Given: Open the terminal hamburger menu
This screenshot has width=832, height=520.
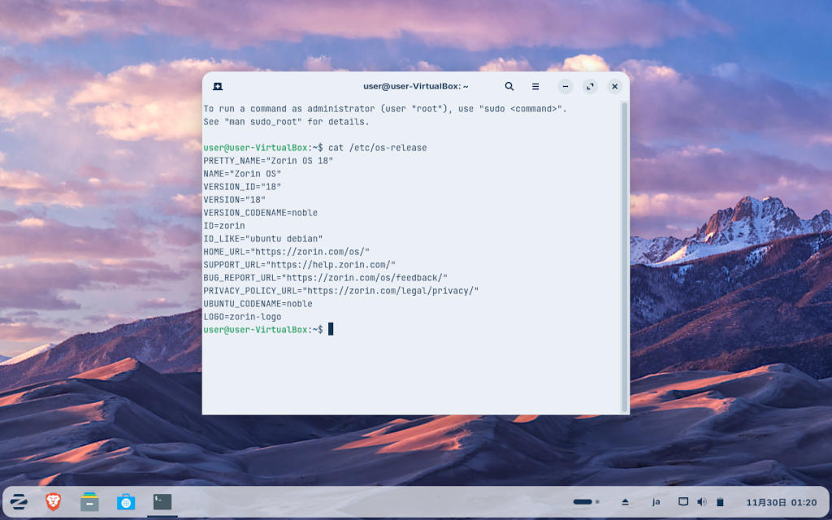Looking at the screenshot, I should pyautogui.click(x=535, y=86).
